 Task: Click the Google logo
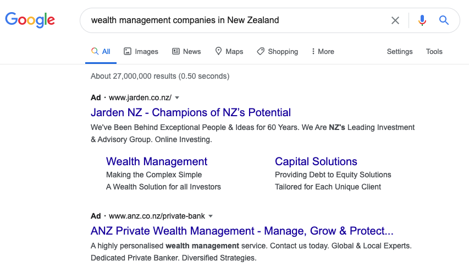pyautogui.click(x=30, y=20)
